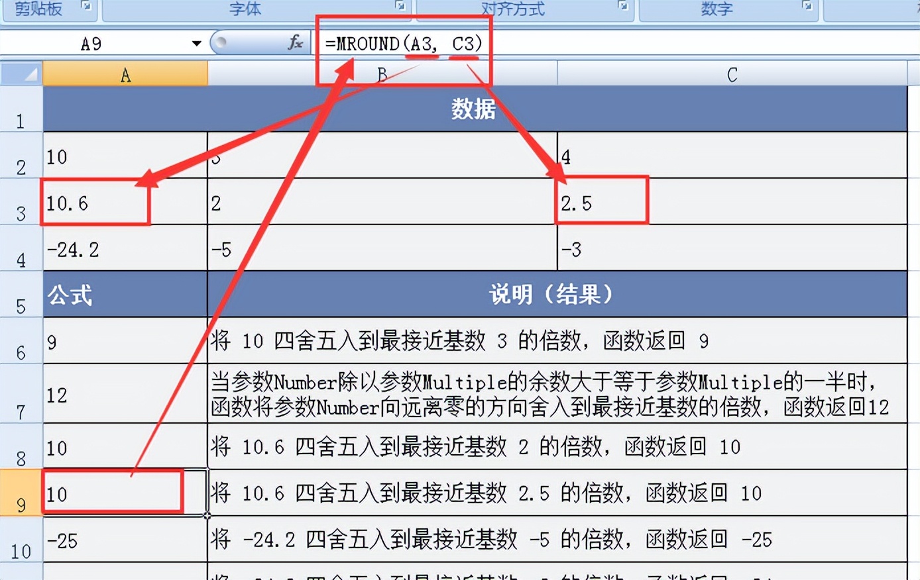Image resolution: width=920 pixels, height=580 pixels.
Task: Select cell B4 containing -5
Action: coord(382,248)
